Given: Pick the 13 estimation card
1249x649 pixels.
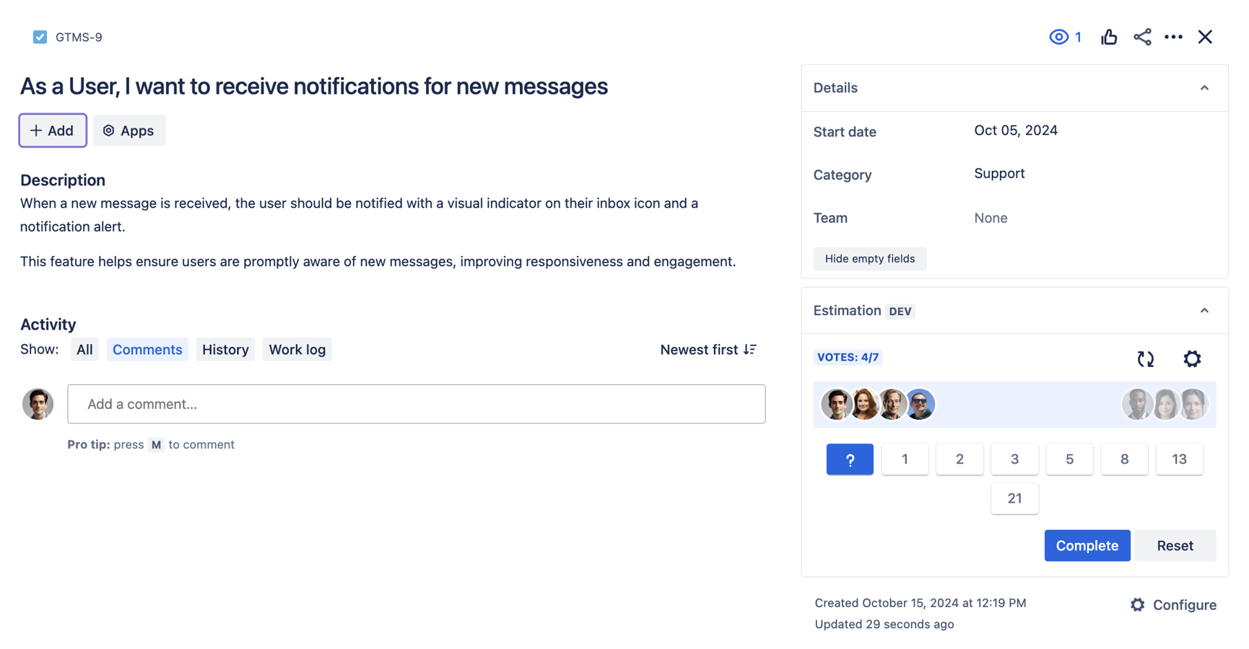Looking at the screenshot, I should click(x=1179, y=459).
